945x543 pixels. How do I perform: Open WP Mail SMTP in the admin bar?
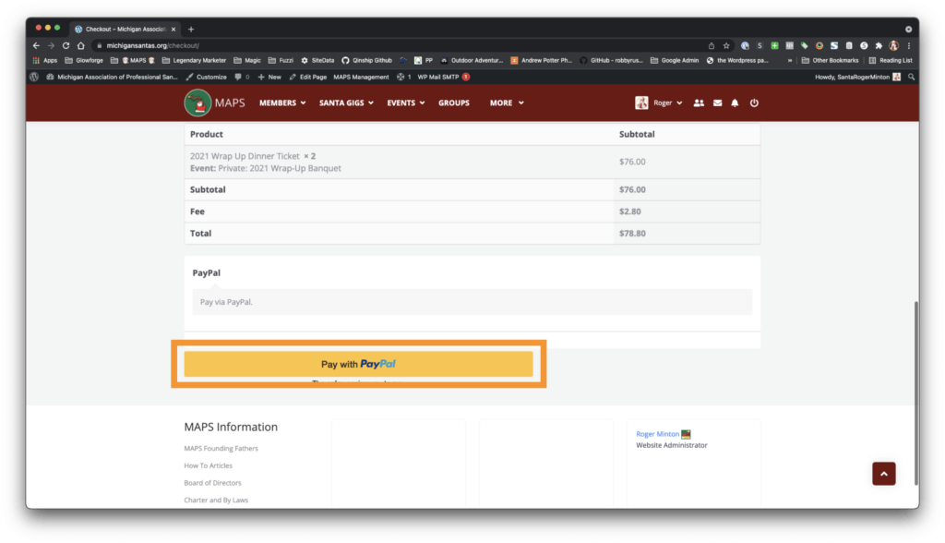[443, 78]
